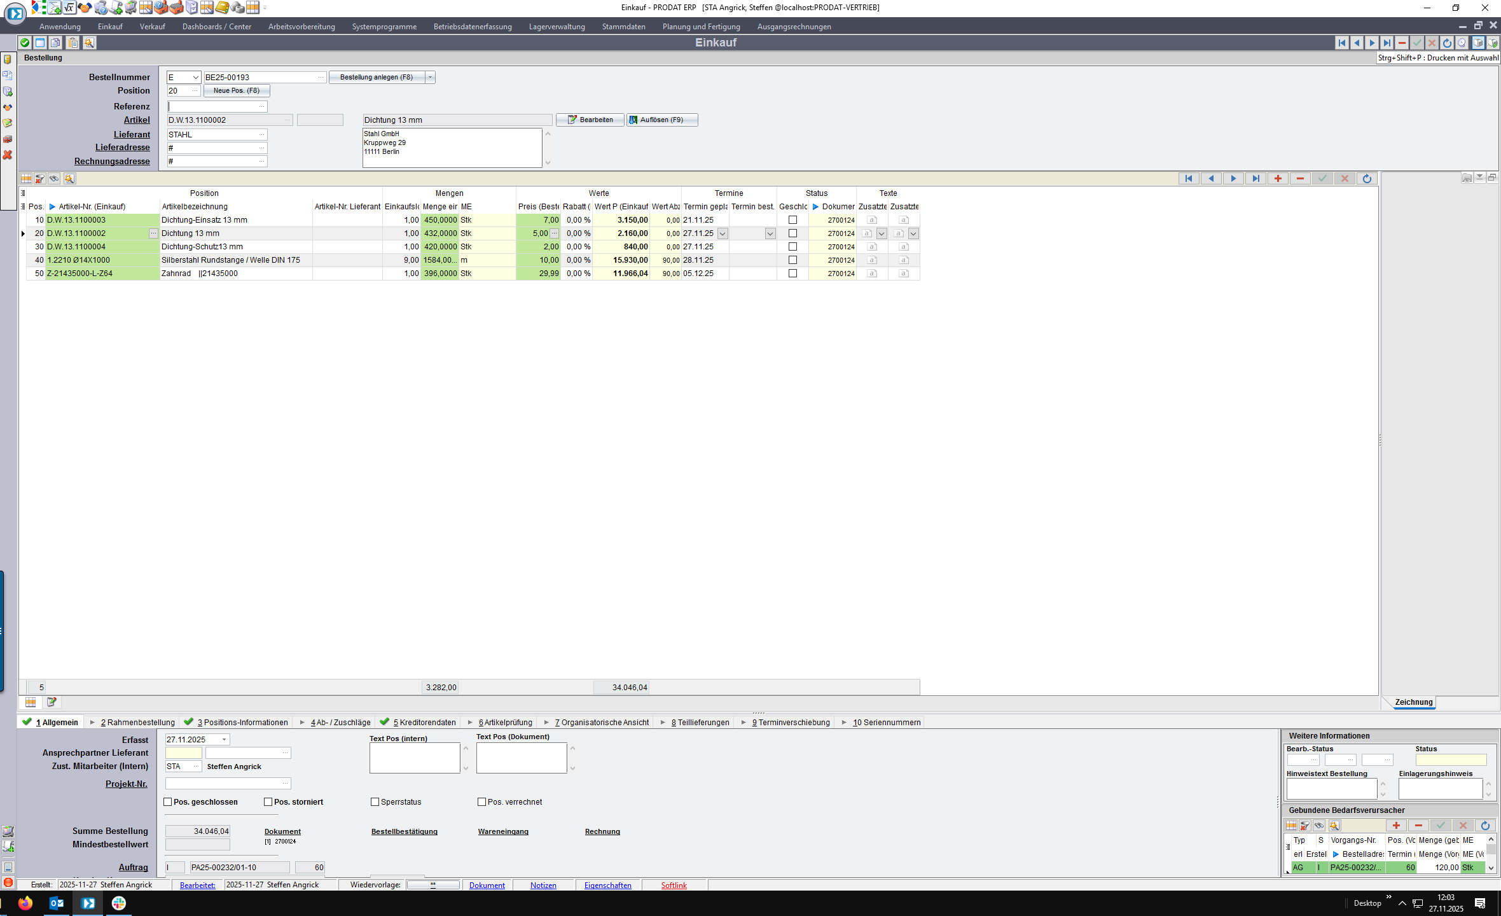The height and width of the screenshot is (916, 1501).
Task: Check 'Geschlossen' box for position 40 row
Action: click(792, 260)
